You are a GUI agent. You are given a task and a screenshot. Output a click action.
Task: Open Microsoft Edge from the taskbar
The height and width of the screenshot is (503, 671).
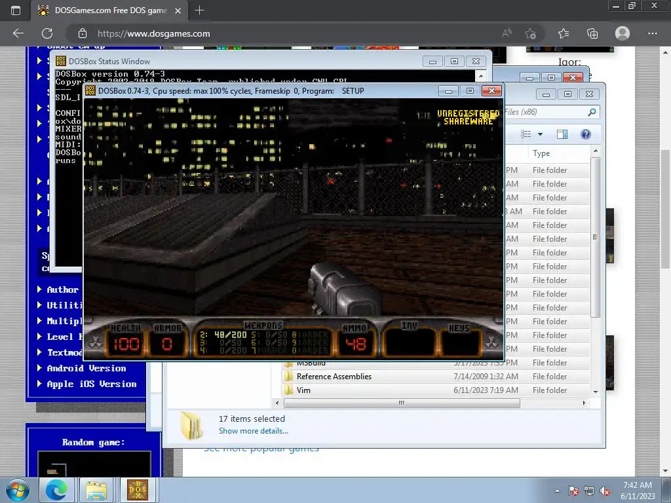click(x=56, y=490)
